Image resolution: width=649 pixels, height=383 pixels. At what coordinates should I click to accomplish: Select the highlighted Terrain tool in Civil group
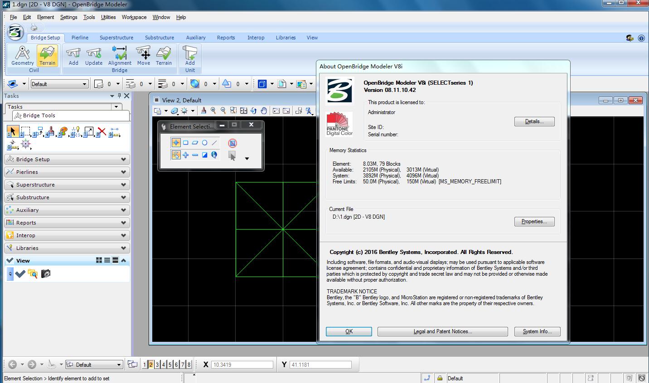tap(47, 55)
